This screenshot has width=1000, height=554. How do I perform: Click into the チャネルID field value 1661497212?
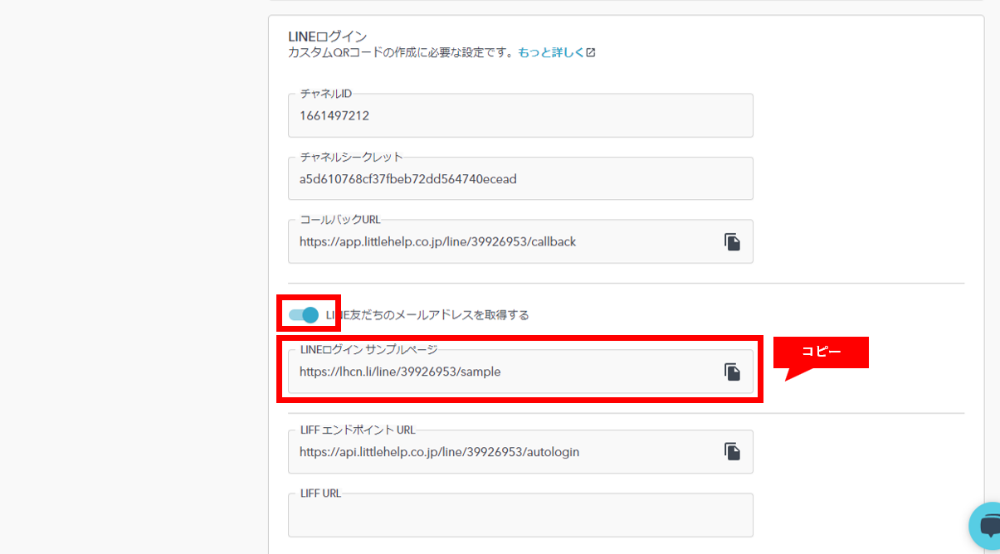coord(334,116)
